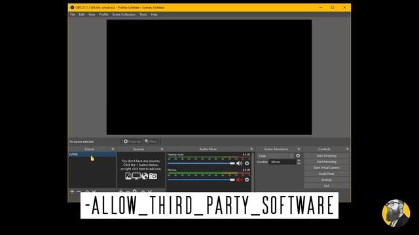Open the Profile menu
Screen dimensions: 419x235
[x=103, y=14]
